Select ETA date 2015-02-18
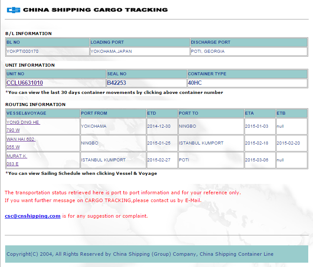 tap(257, 143)
